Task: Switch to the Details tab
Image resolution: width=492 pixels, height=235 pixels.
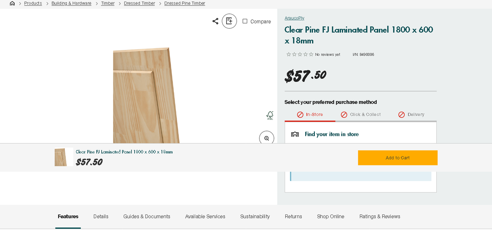Action: [101, 217]
